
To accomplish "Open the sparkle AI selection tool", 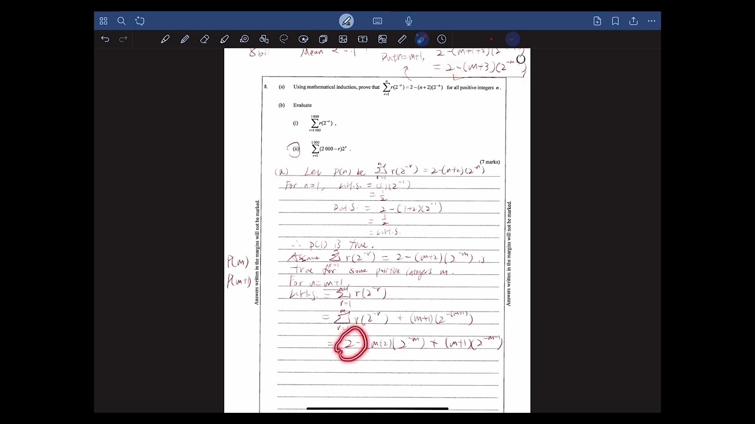I will 140,21.
